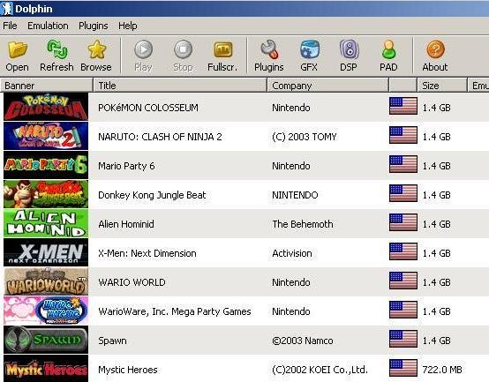This screenshot has width=489, height=382.
Task: Click the Dolphin title bar app icon
Action: pos(6,9)
